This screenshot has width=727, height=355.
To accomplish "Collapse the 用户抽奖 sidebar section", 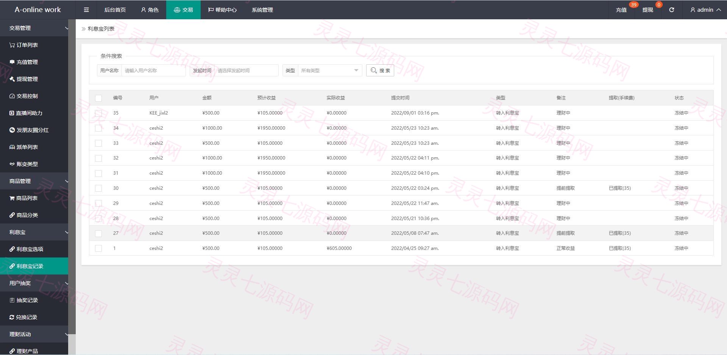I will 34,283.
